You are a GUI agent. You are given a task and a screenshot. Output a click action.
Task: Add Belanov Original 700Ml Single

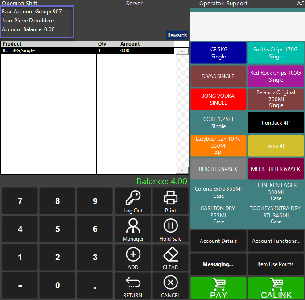(x=276, y=100)
